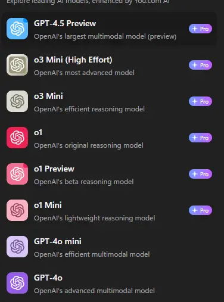Click the Pro badge beside o3 Mini (High Effort)
The image size is (224, 302).
click(x=200, y=65)
